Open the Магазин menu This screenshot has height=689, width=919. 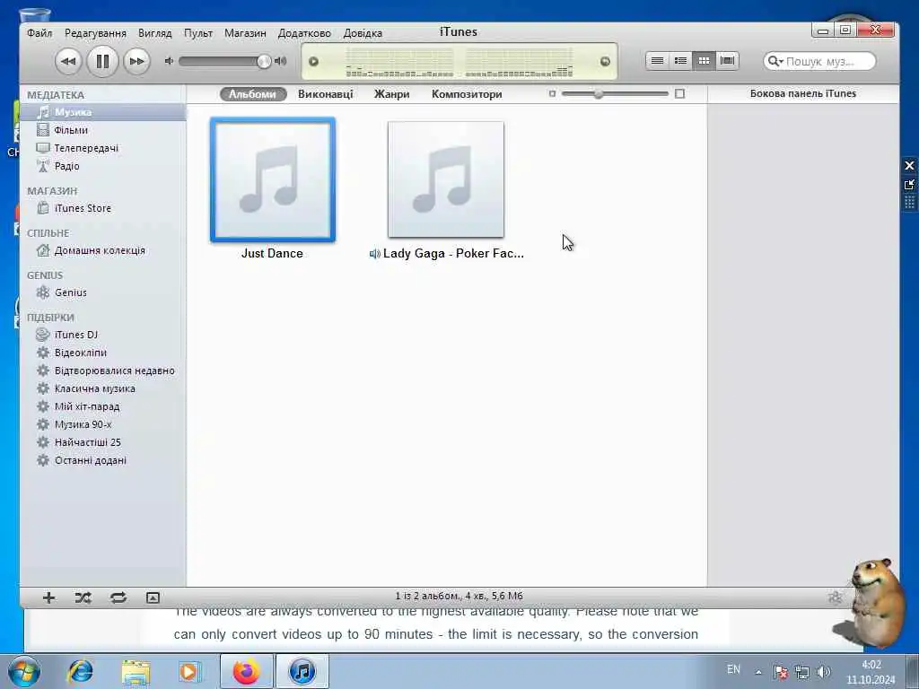pyautogui.click(x=245, y=33)
